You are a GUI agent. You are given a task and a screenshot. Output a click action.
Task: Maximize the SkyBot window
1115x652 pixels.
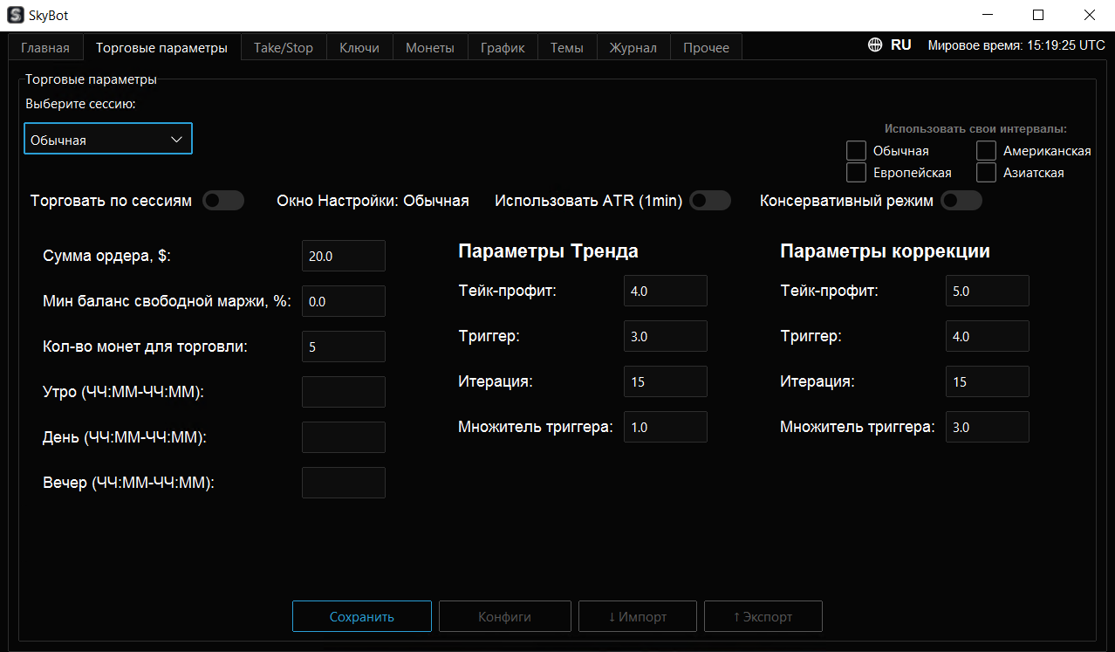pos(1038,15)
